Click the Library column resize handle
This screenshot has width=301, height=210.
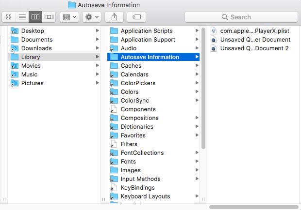(104, 200)
